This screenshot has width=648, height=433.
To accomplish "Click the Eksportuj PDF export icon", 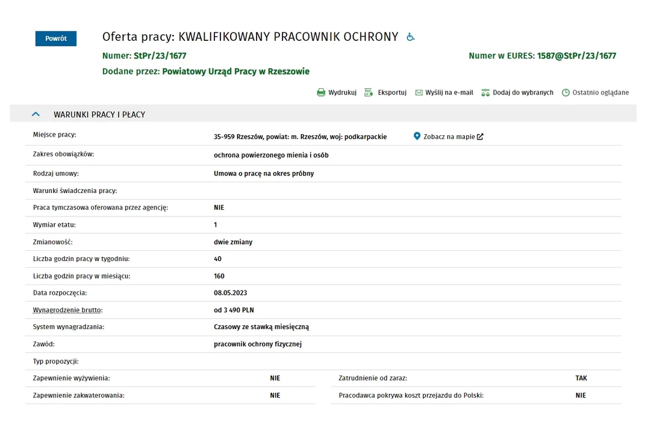I will [x=369, y=93].
